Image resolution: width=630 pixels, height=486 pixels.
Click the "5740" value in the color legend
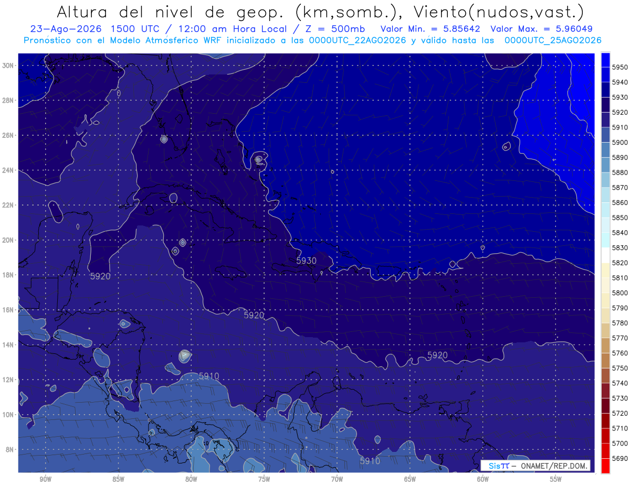(x=619, y=383)
